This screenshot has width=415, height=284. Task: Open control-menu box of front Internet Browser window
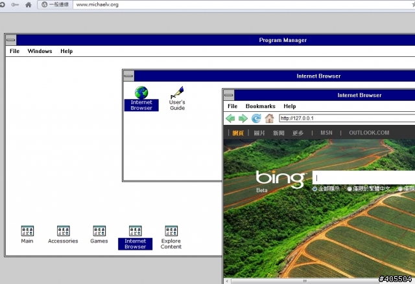229,95
